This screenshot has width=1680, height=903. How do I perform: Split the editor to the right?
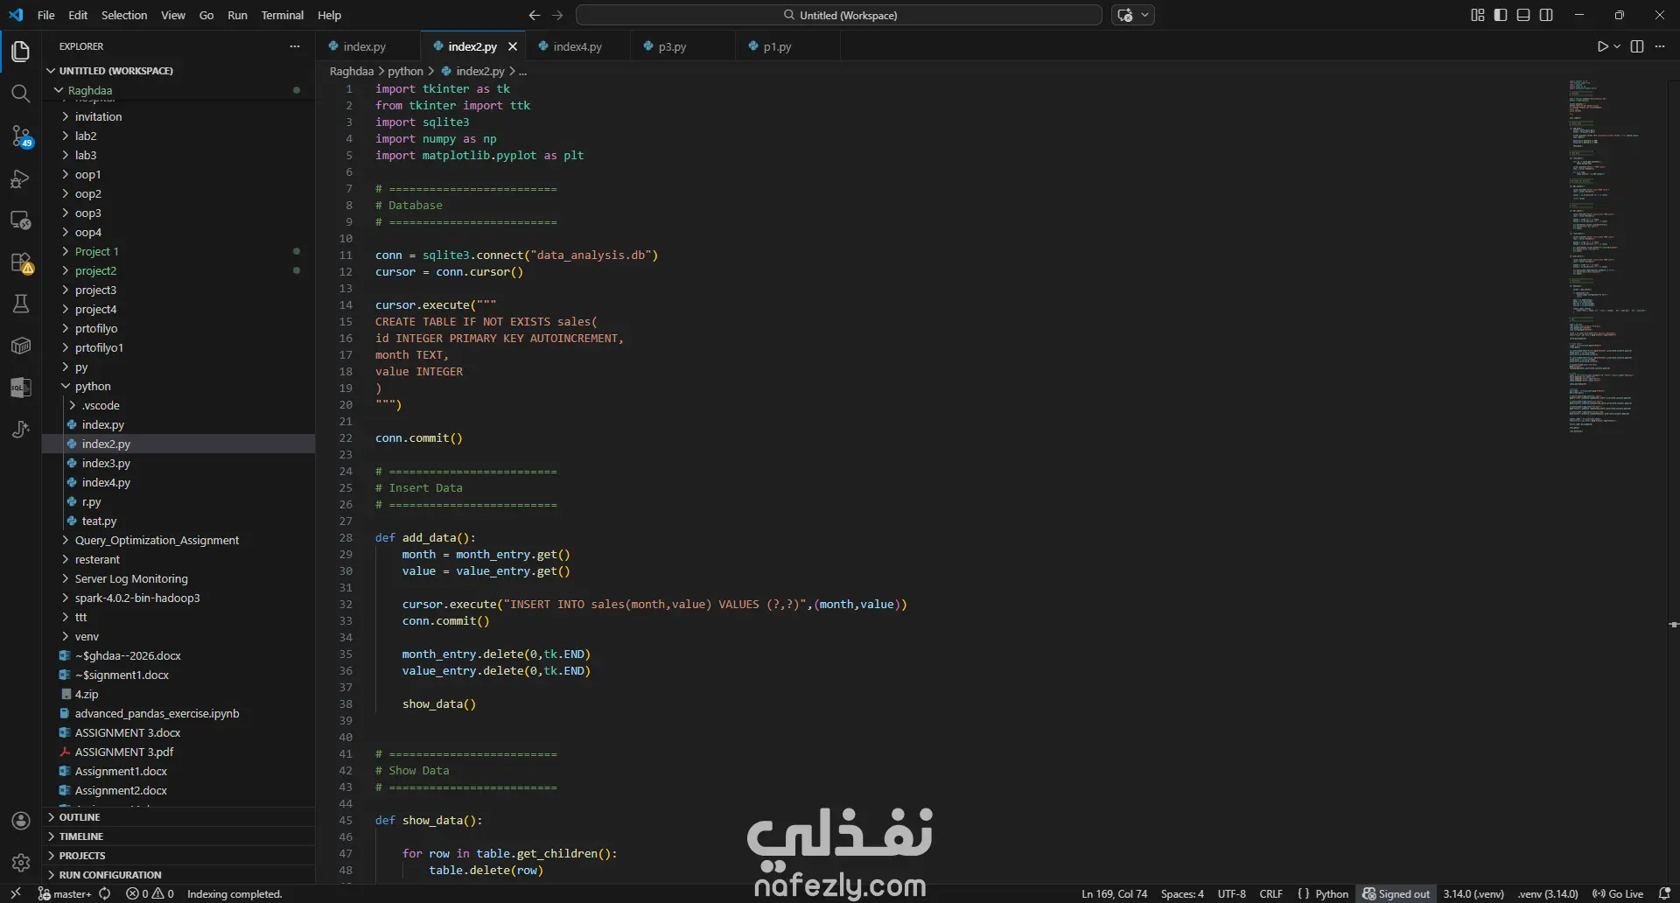(x=1637, y=46)
